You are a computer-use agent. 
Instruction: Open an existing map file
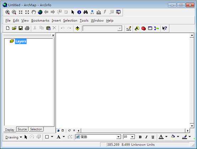click(14, 28)
